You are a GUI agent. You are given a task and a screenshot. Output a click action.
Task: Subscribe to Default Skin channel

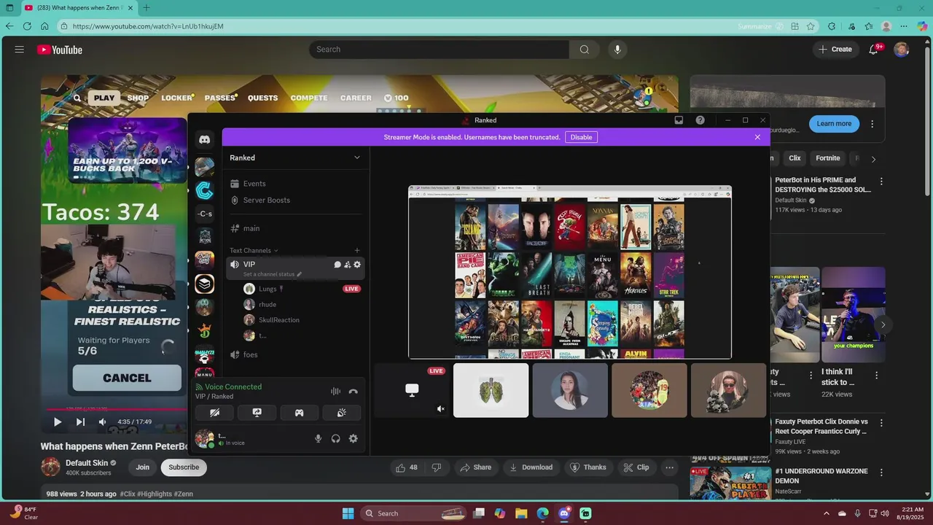tap(184, 467)
